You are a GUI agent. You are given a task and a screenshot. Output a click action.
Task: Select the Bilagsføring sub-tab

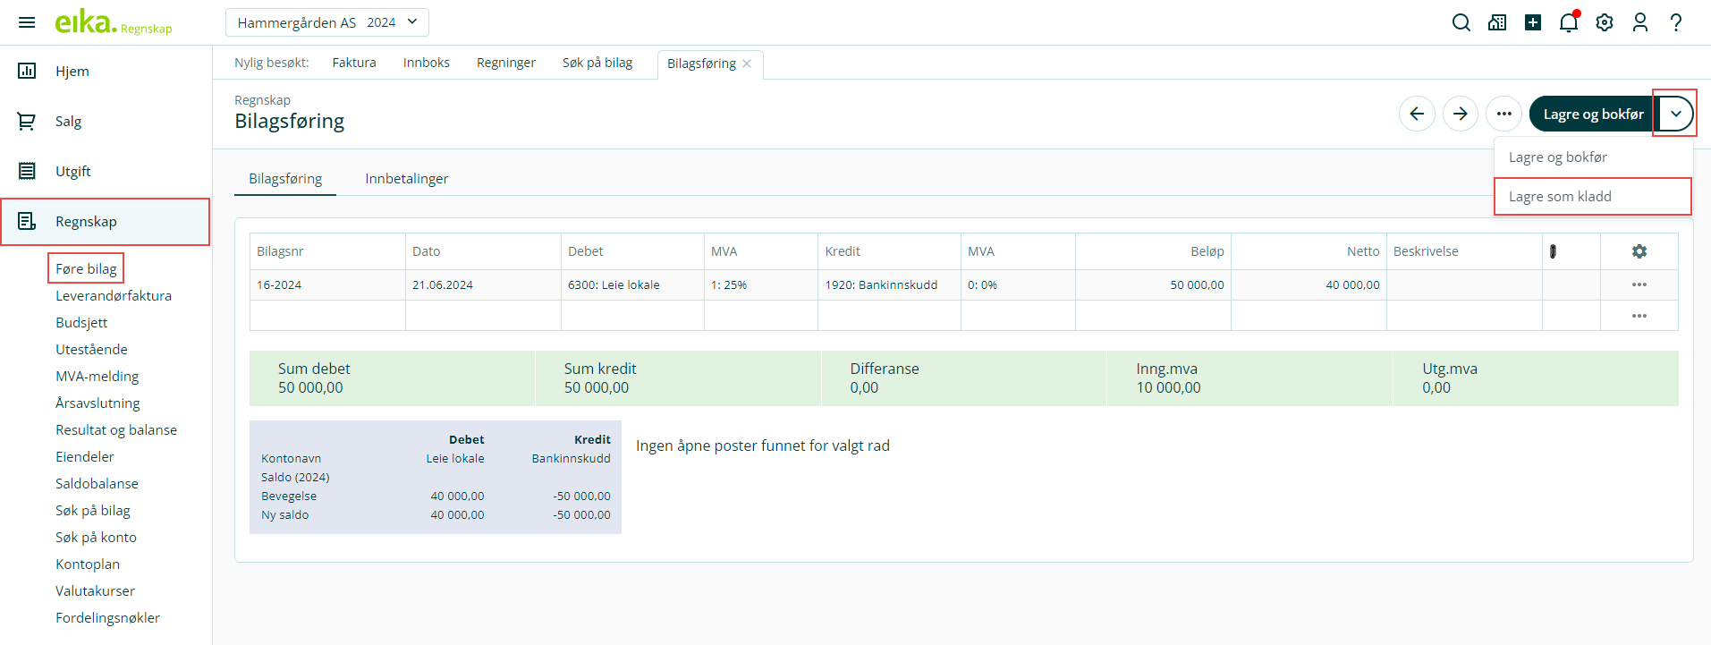[x=285, y=179]
